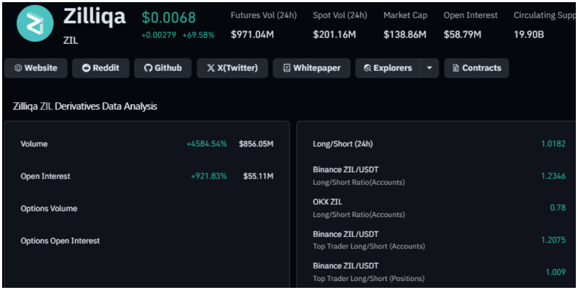Click the X logo icon
Image resolution: width=578 pixels, height=290 pixels.
point(211,68)
